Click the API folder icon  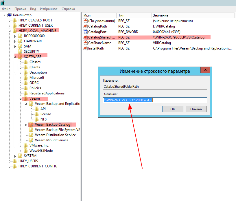tap(36, 109)
